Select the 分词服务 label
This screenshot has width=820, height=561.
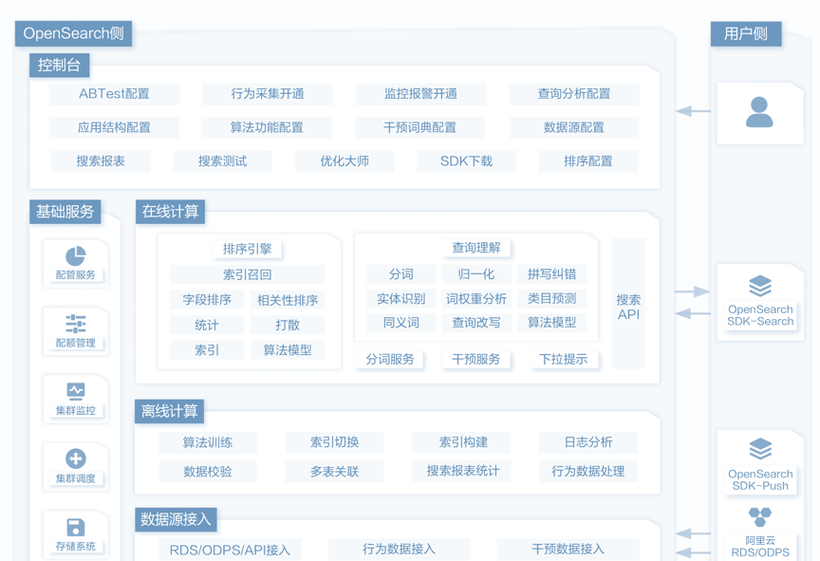click(x=390, y=359)
